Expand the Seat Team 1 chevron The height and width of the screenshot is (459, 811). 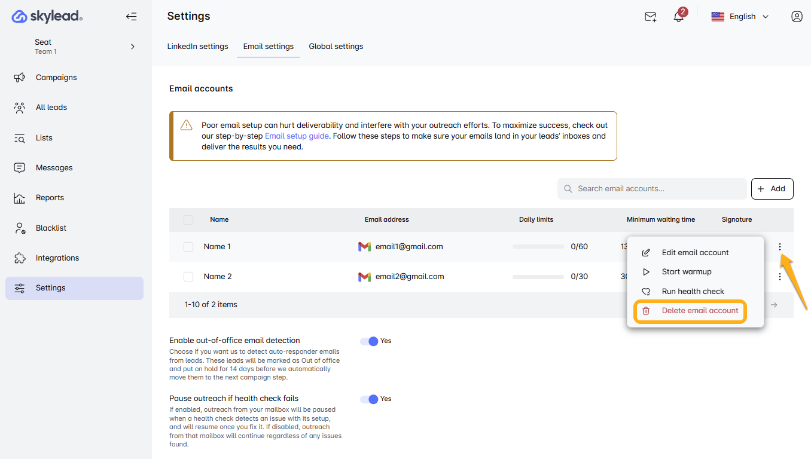pyautogui.click(x=133, y=47)
